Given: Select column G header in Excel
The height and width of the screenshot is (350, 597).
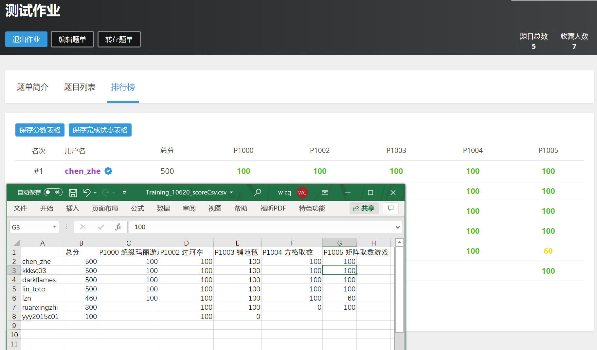Looking at the screenshot, I should [x=339, y=243].
